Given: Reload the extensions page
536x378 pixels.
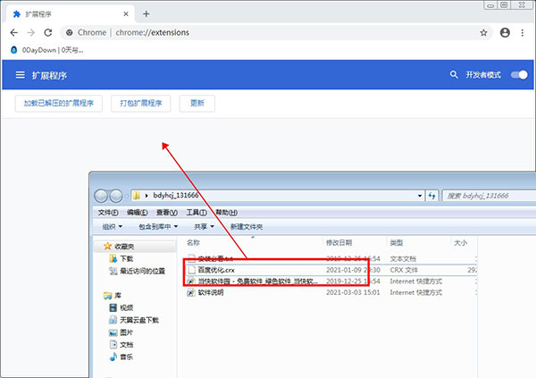Looking at the screenshot, I should coord(48,32).
